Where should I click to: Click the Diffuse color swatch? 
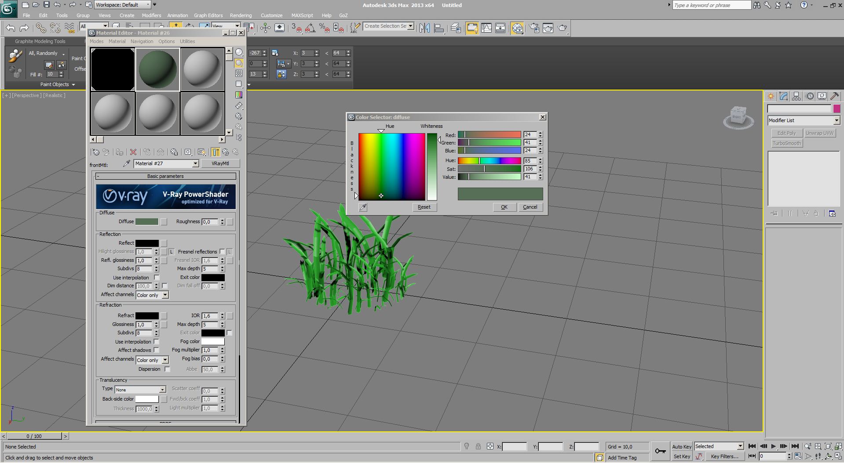coord(146,222)
